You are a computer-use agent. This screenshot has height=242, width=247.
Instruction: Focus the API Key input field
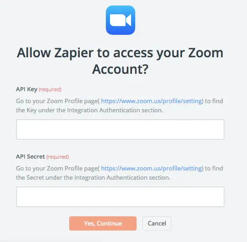click(x=120, y=130)
